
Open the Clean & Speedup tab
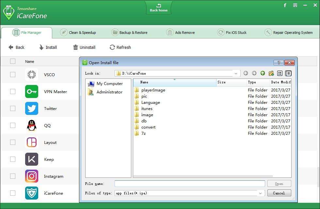coord(78,33)
